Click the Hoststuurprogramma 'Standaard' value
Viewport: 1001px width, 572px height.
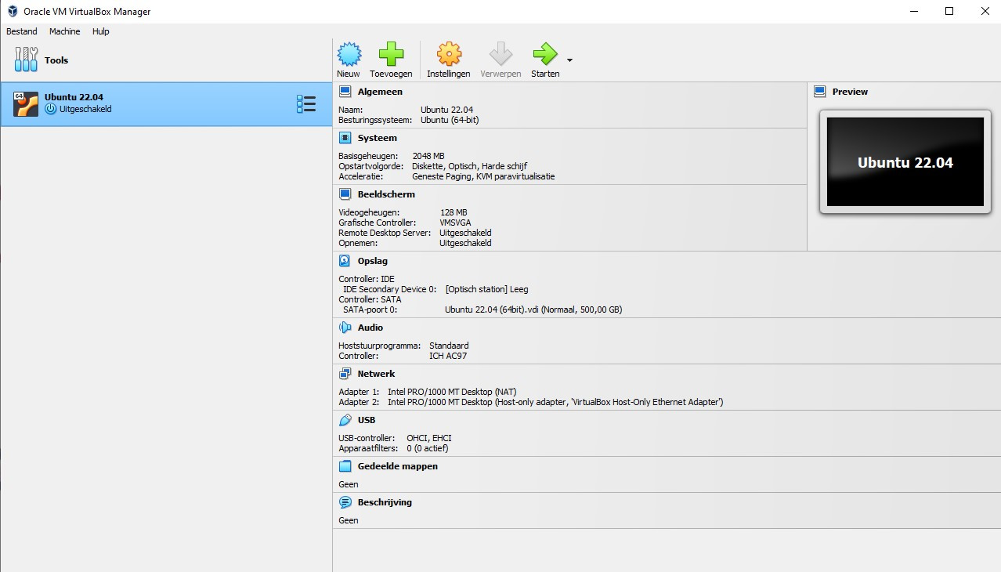pyautogui.click(x=449, y=346)
